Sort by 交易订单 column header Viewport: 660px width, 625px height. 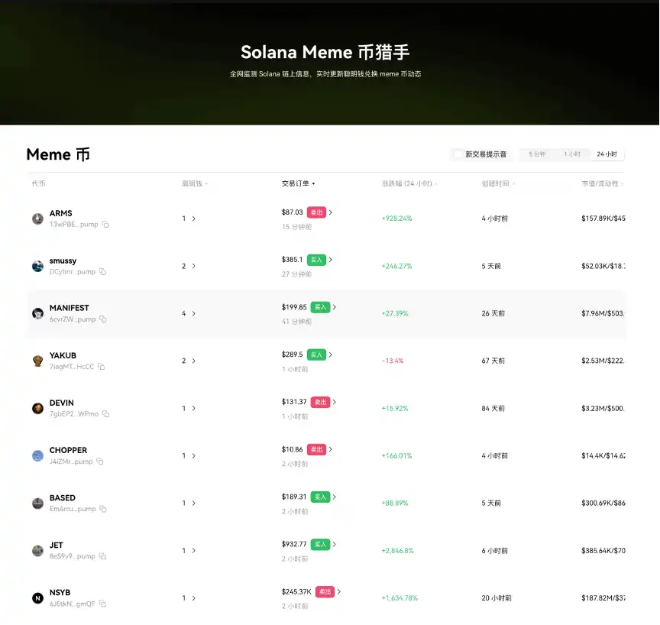(298, 183)
